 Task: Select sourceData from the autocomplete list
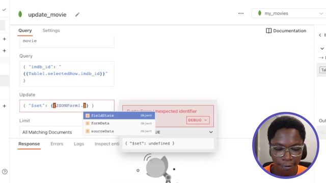[x=119, y=131]
